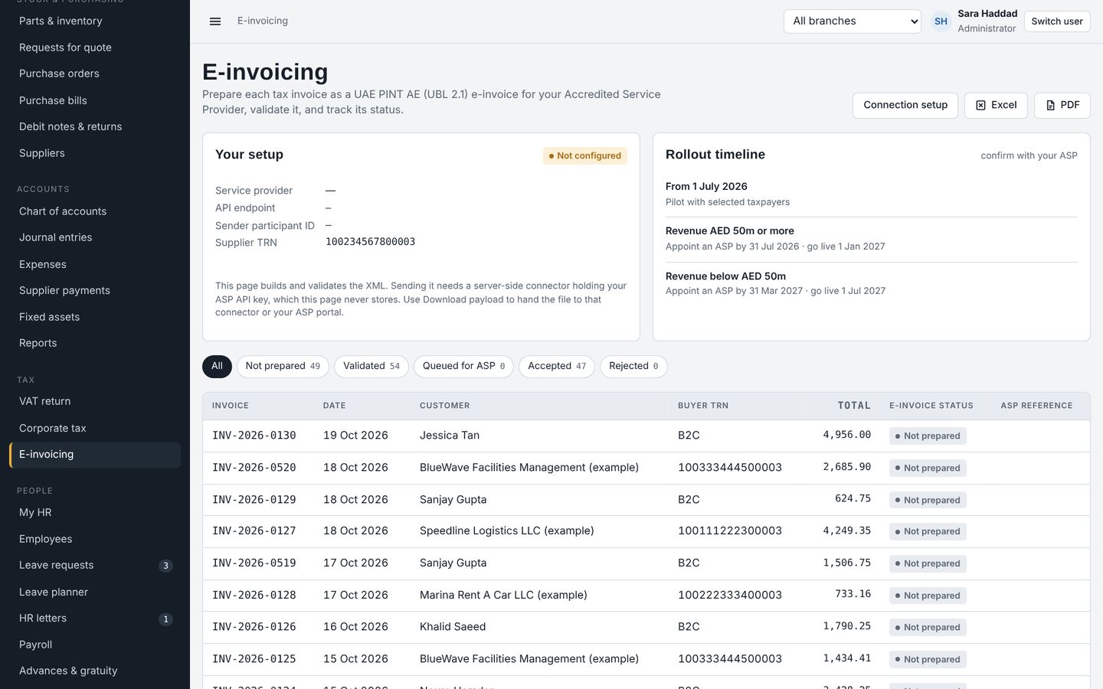Go to Requests for quote
The width and height of the screenshot is (1103, 689).
coord(95,47)
